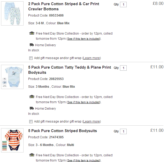Click 'Learn more' beside Tatty Teddy gift wrap
Viewport: 166px width, 162px height.
pyautogui.click(x=92, y=121)
